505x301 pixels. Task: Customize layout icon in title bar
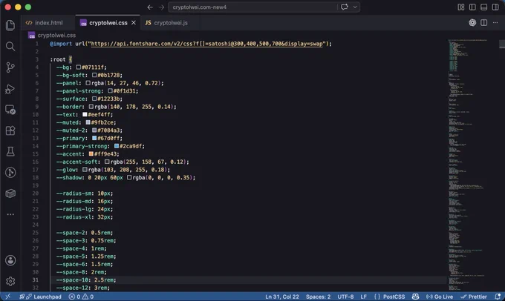tap(461, 7)
